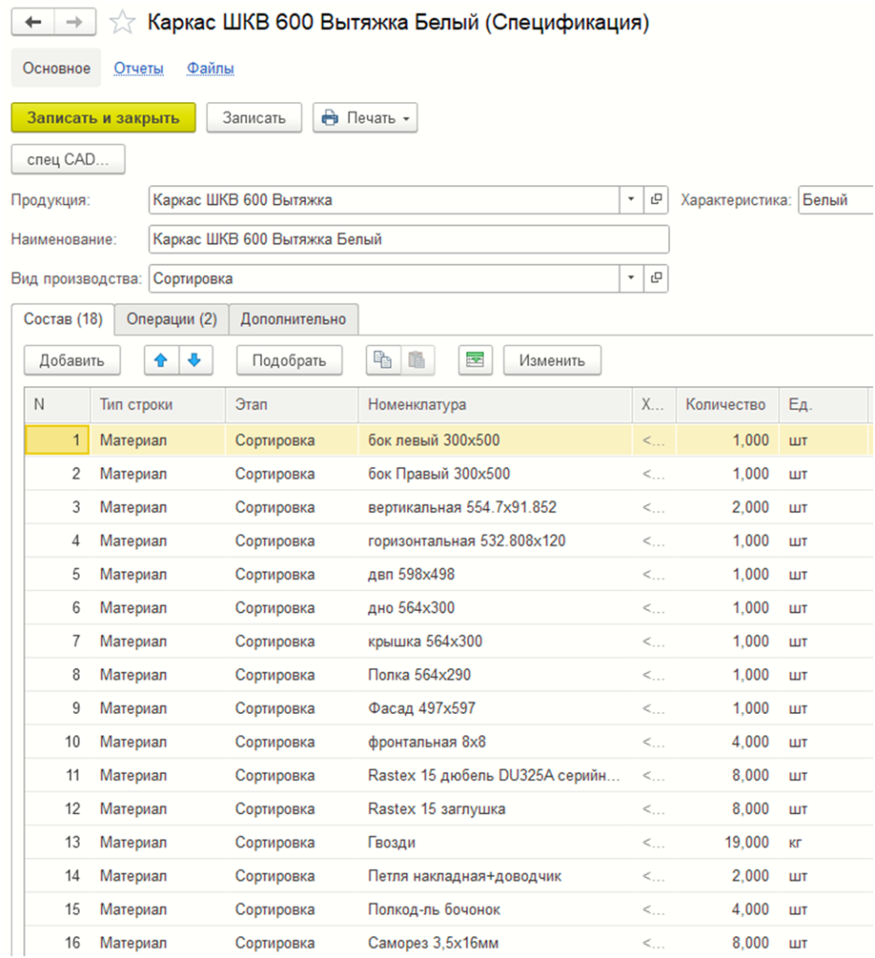Select cell горизонтальная 532.808x120
The width and height of the screenshot is (875, 958).
pyautogui.click(x=495, y=541)
